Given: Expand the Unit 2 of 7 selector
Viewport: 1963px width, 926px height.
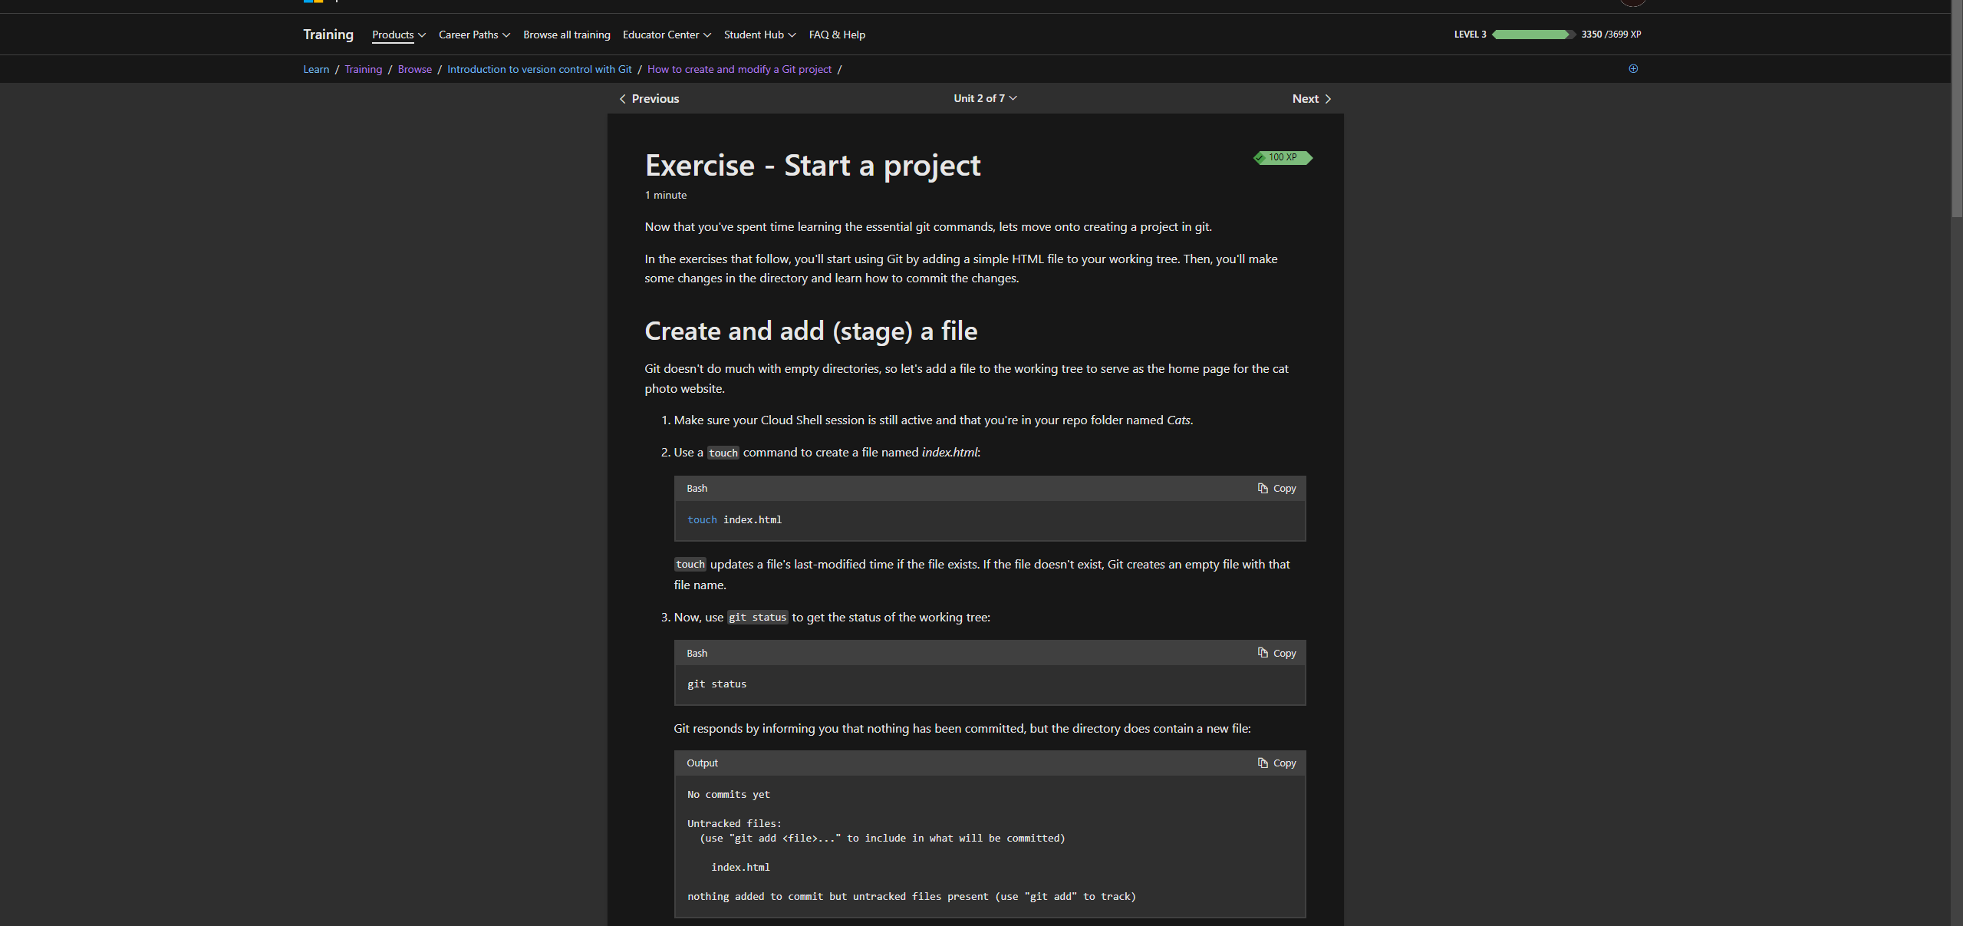Looking at the screenshot, I should point(985,98).
